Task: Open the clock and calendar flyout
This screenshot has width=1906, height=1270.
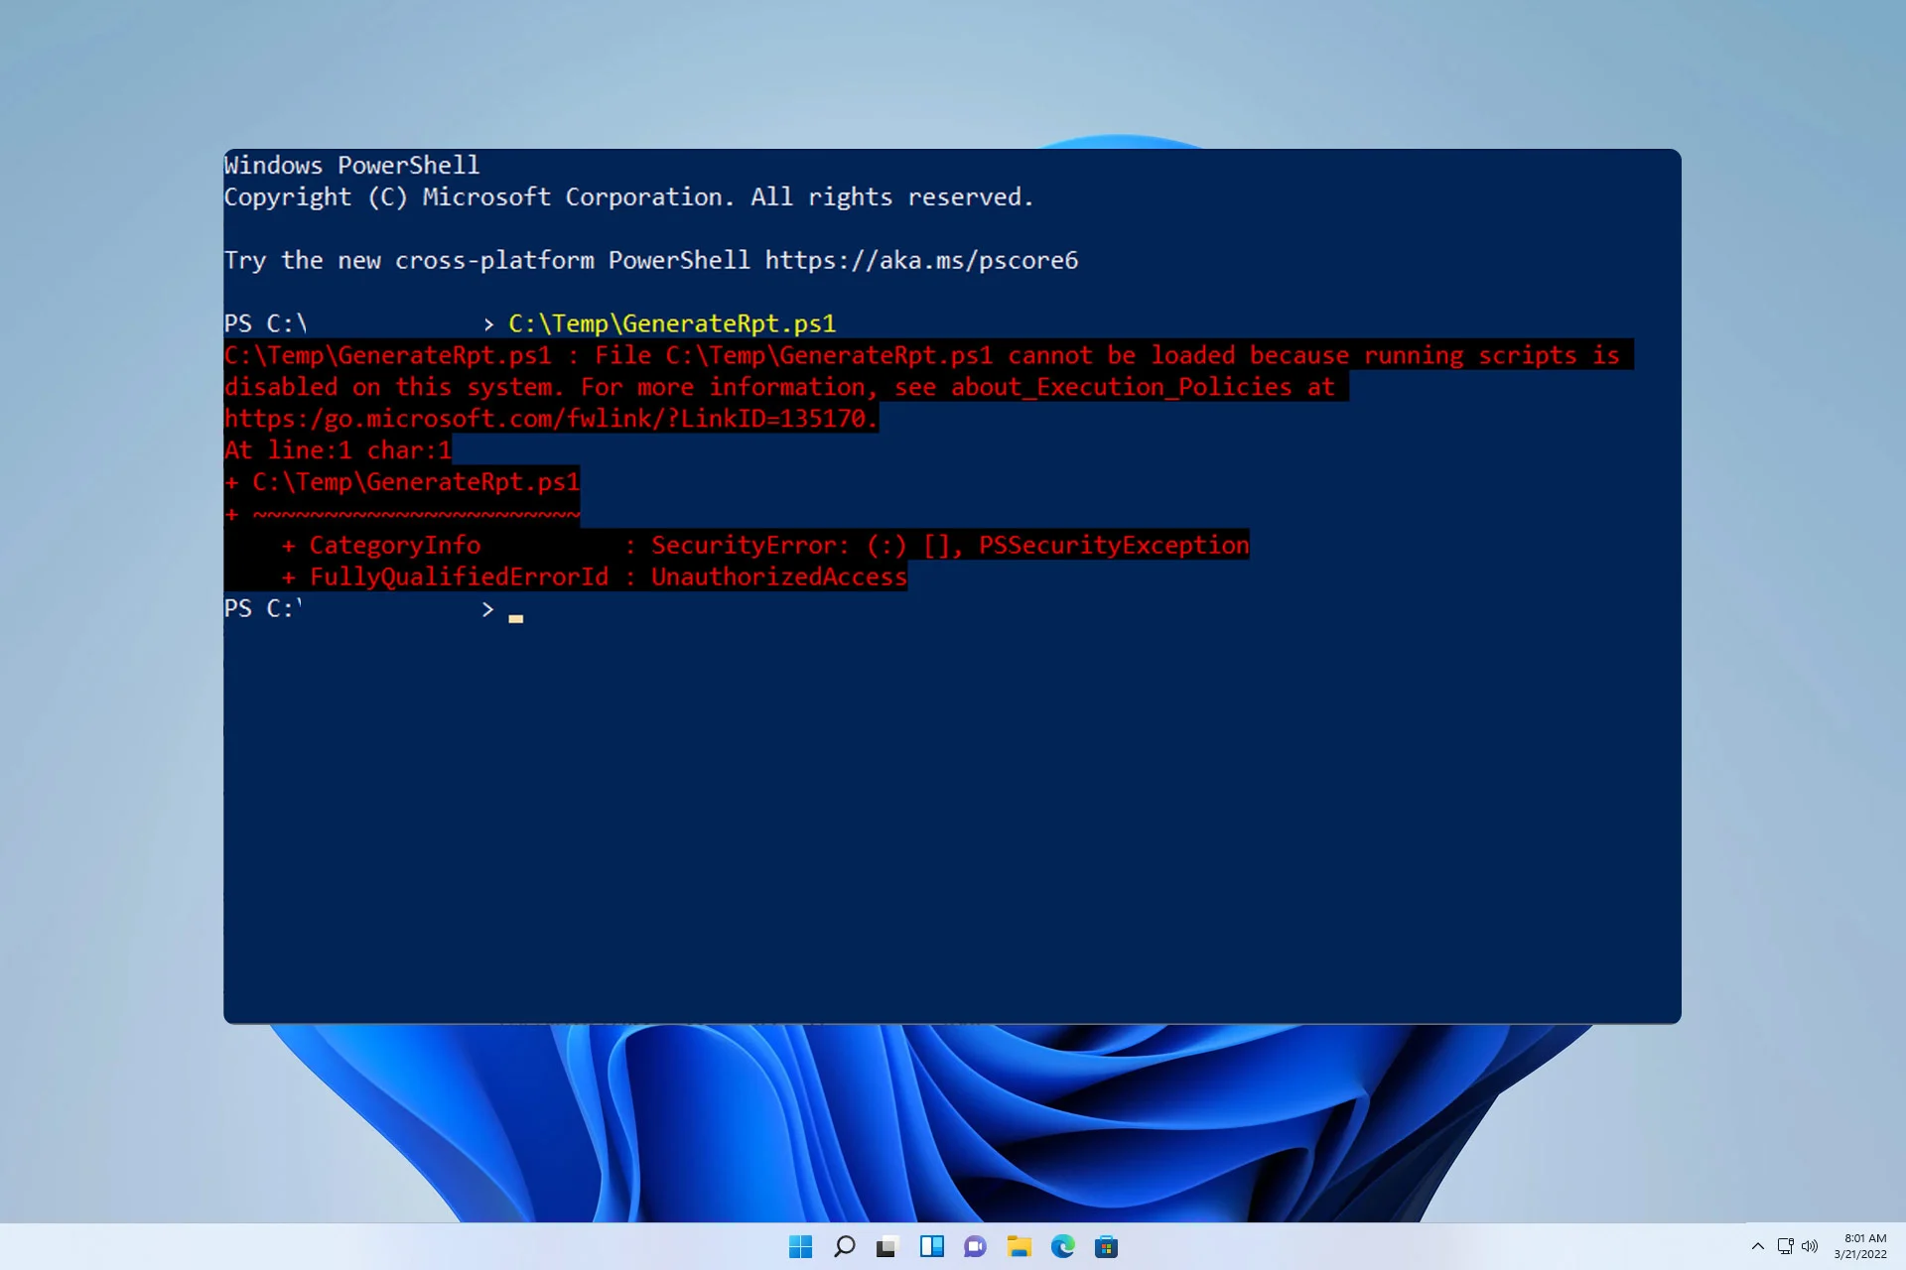Action: [1864, 1246]
